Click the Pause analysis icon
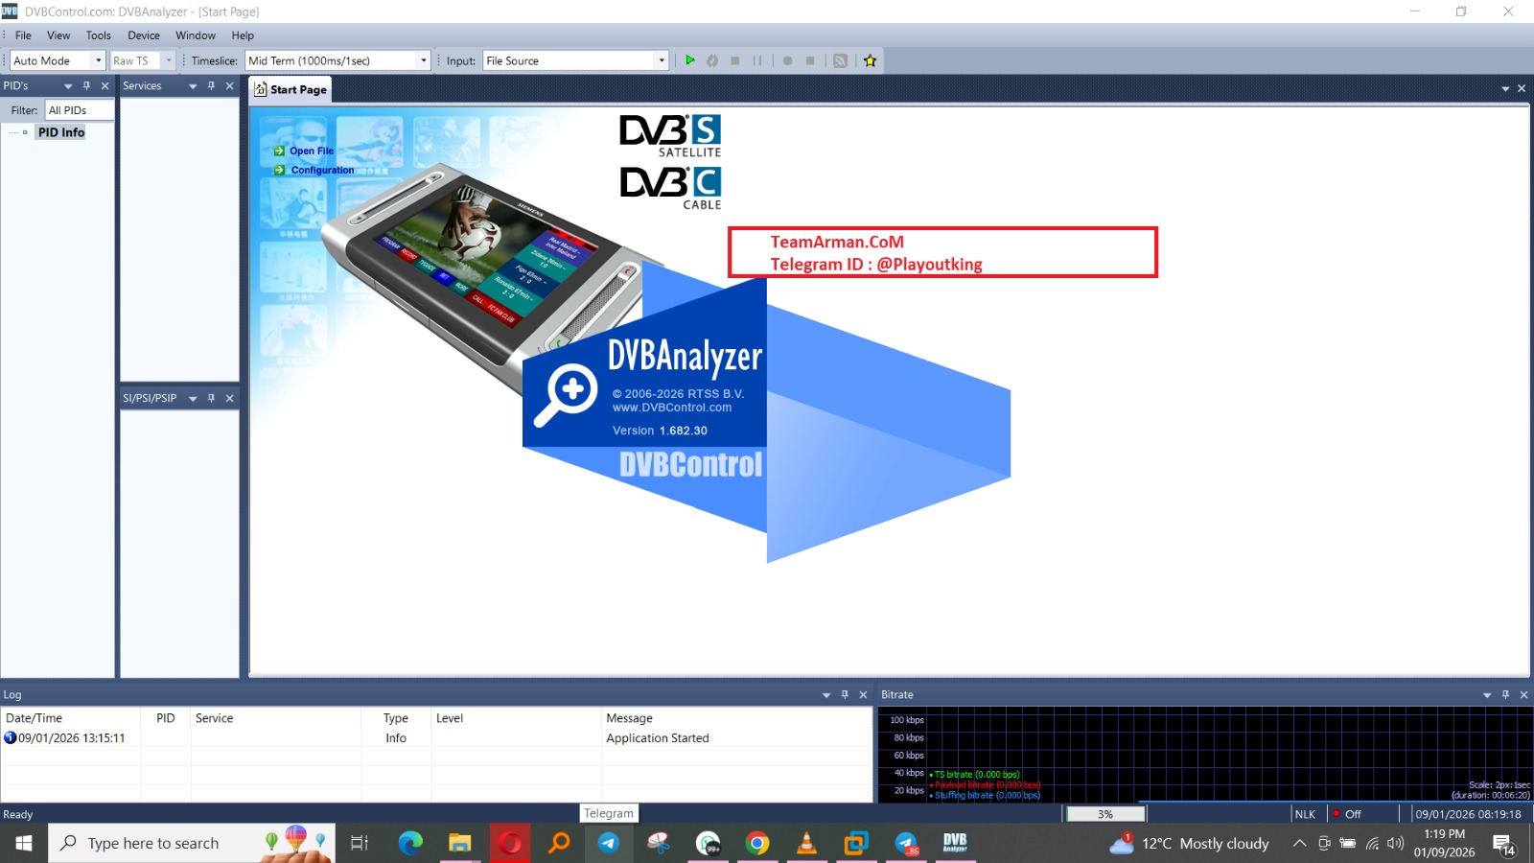Image resolution: width=1534 pixels, height=863 pixels. coord(757,60)
